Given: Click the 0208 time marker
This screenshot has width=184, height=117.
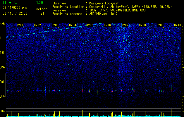Looking at the screenshot, I should click(142, 25).
